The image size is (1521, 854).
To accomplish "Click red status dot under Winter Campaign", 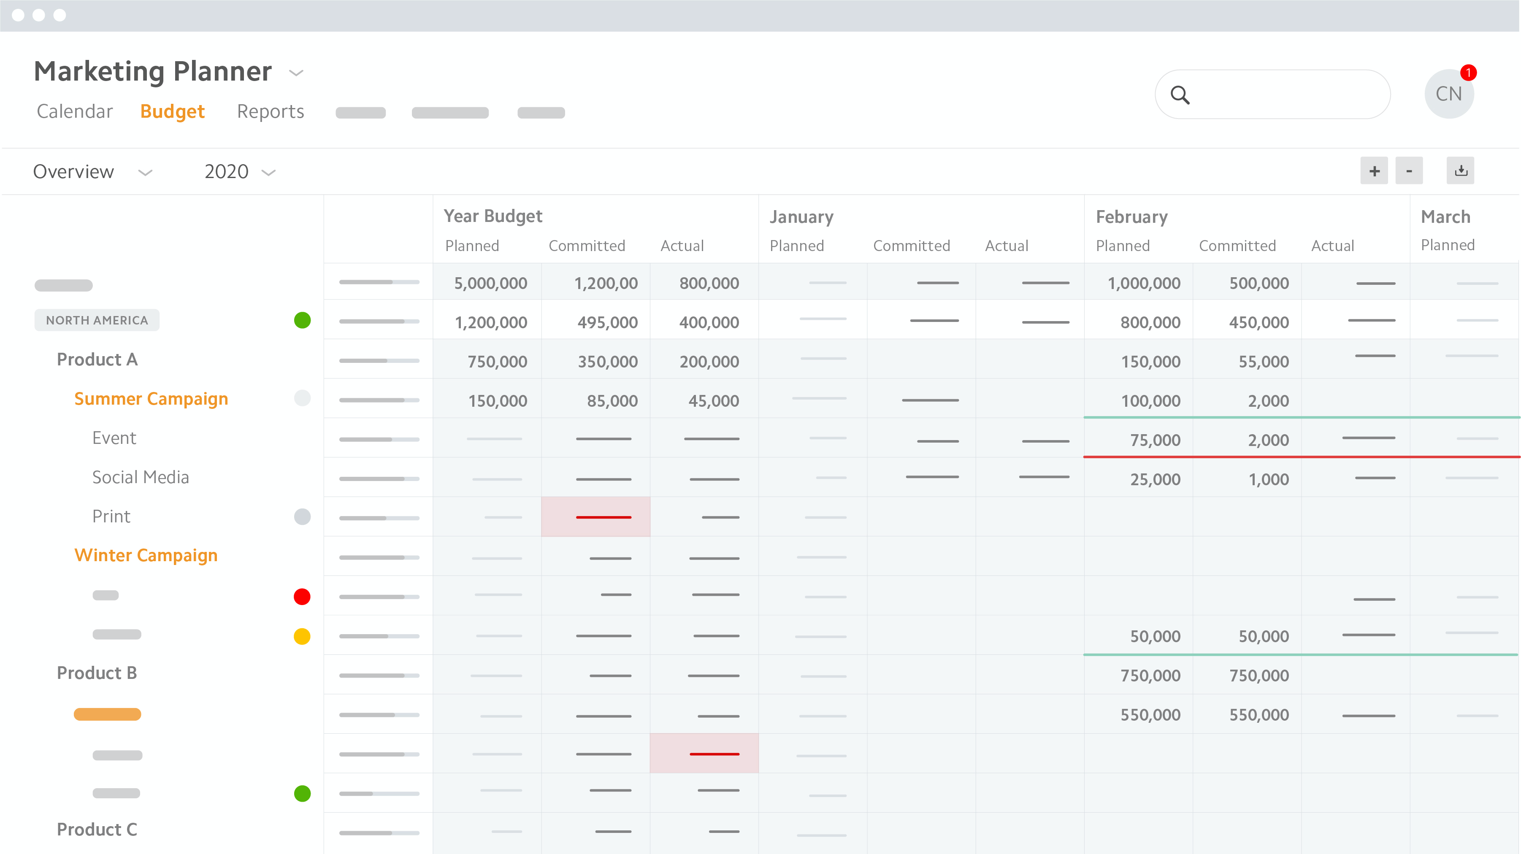I will pos(302,597).
